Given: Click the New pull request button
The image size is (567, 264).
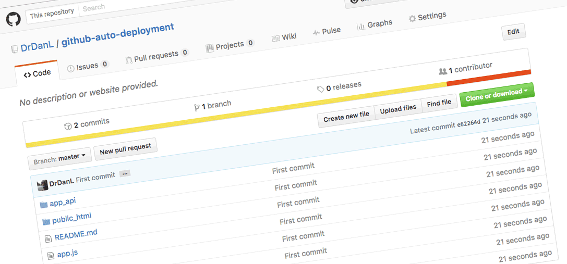Looking at the screenshot, I should 126,148.
